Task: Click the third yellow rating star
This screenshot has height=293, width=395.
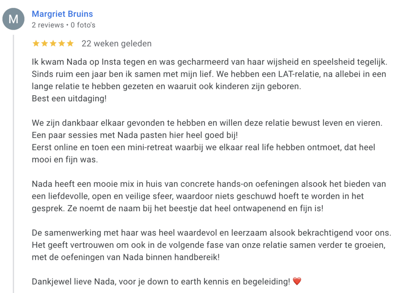Action: (53, 44)
